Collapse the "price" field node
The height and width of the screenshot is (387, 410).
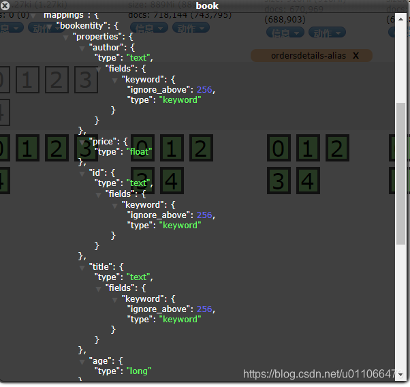pos(82,142)
